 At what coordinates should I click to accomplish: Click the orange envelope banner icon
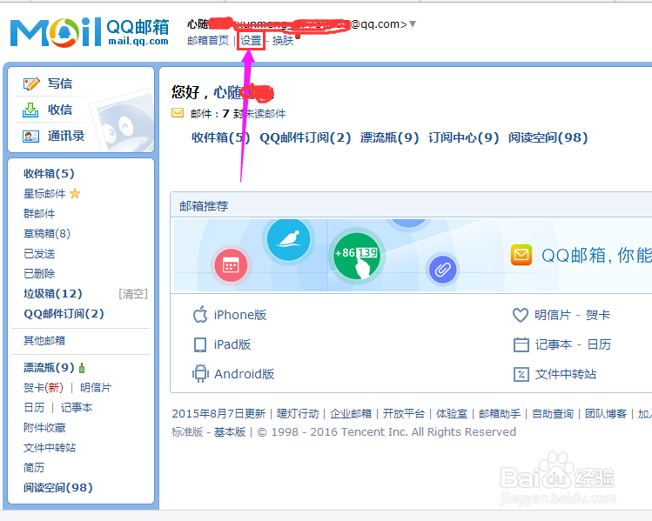(x=521, y=255)
